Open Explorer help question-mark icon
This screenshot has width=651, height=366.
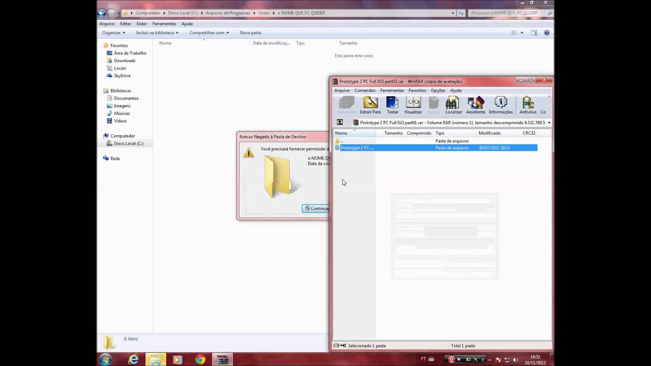(x=547, y=33)
